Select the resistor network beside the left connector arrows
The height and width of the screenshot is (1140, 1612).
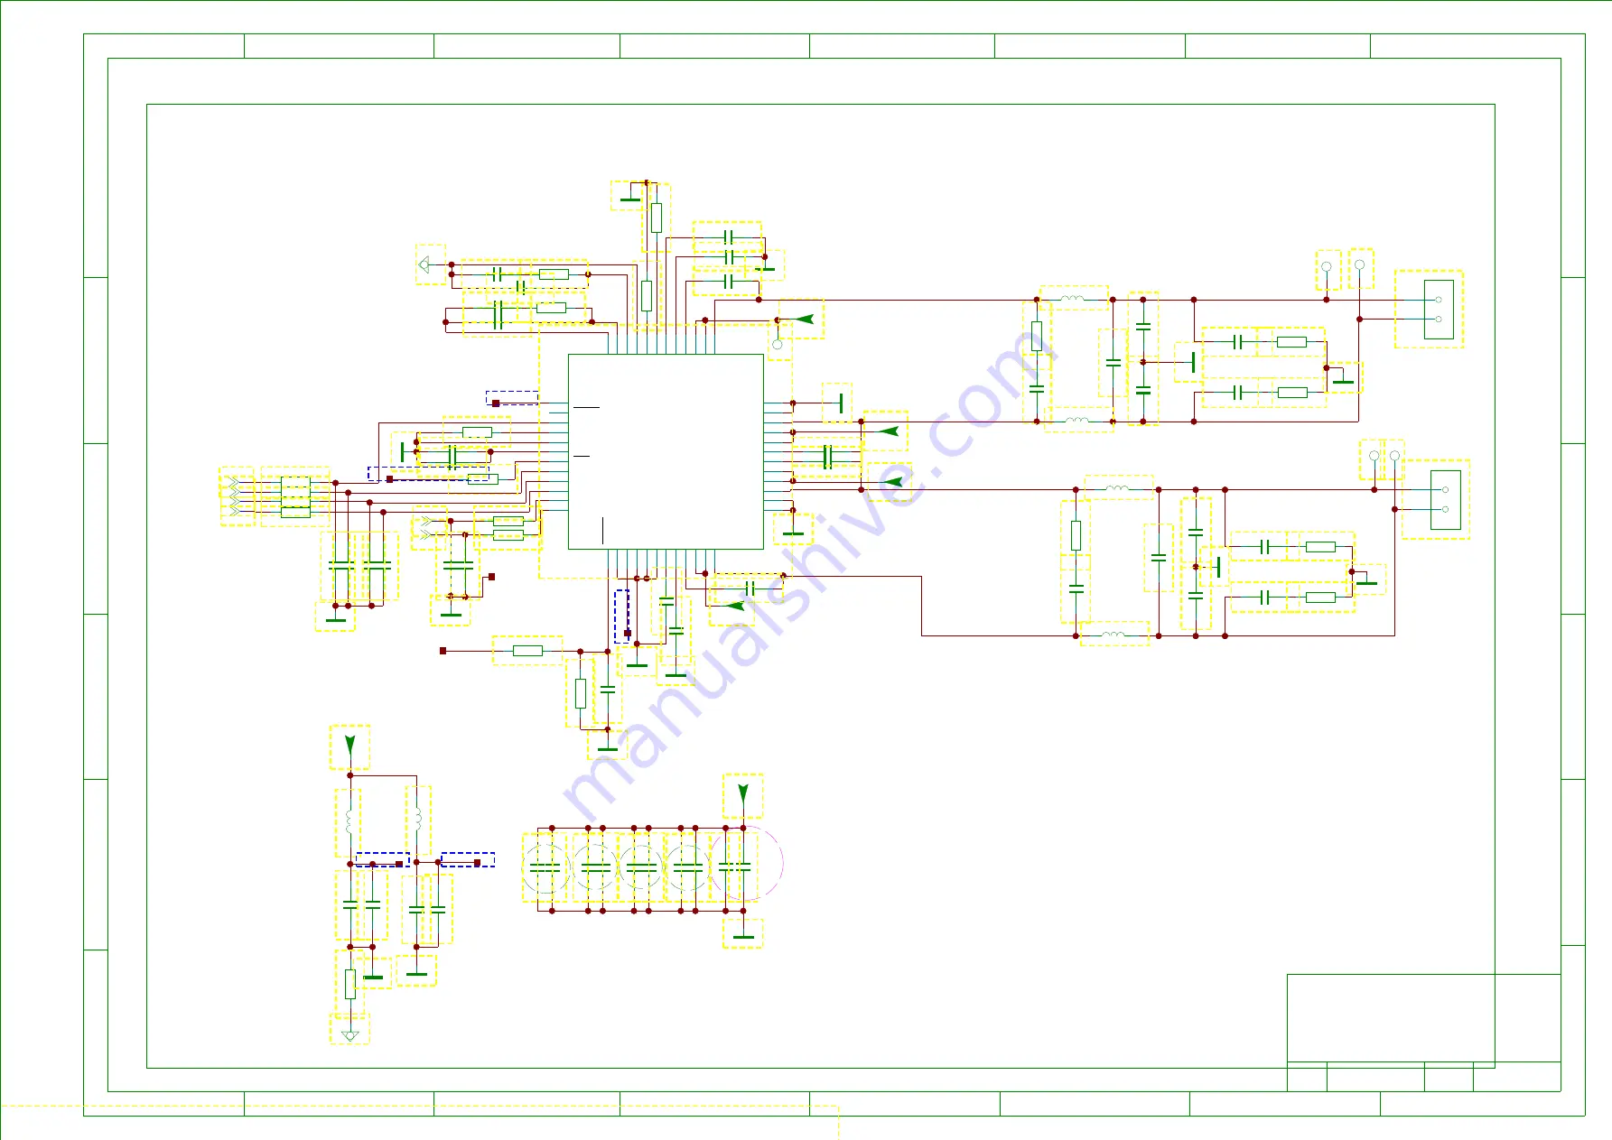pyautogui.click(x=295, y=497)
